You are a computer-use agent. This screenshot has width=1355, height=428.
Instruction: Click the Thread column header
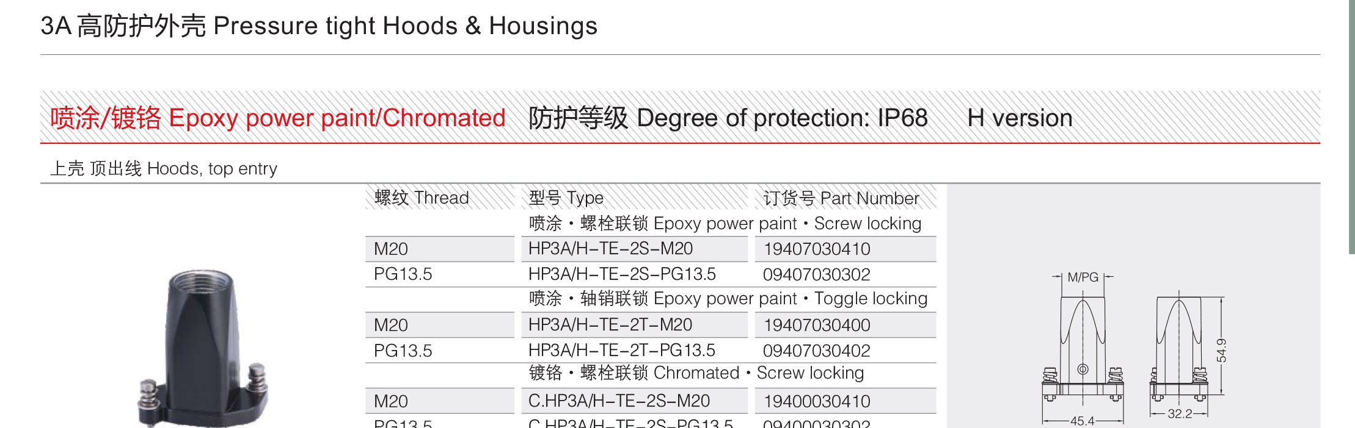click(422, 198)
